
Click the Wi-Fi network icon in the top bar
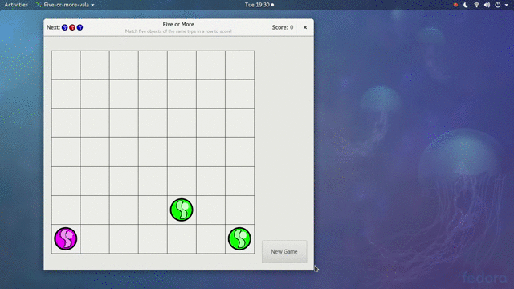[x=476, y=5]
